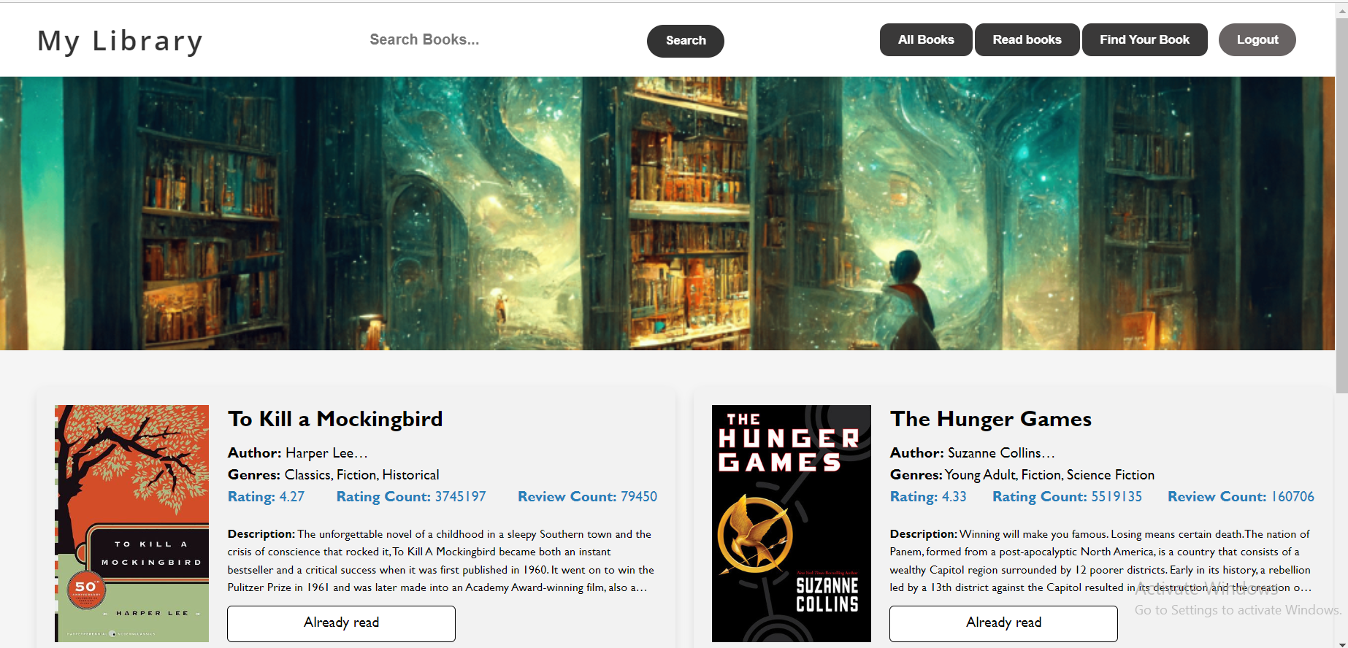
Task: Go to Find Your Book
Action: click(1144, 39)
